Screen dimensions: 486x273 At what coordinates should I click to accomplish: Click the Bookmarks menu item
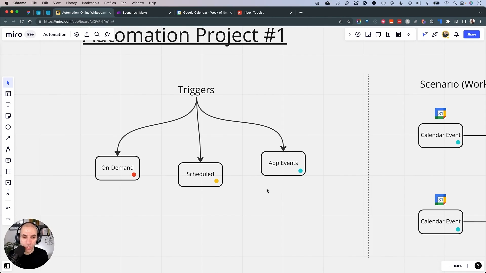[x=90, y=3]
